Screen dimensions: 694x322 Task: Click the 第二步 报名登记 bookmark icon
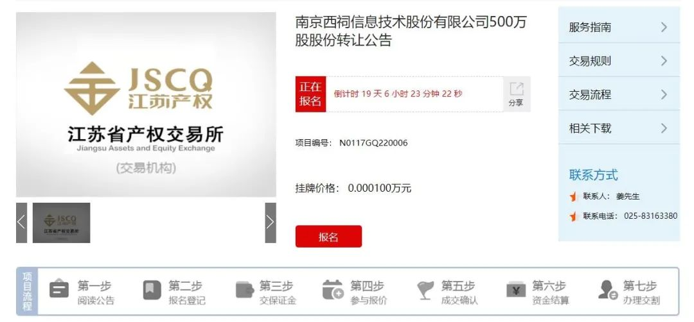[152, 290]
